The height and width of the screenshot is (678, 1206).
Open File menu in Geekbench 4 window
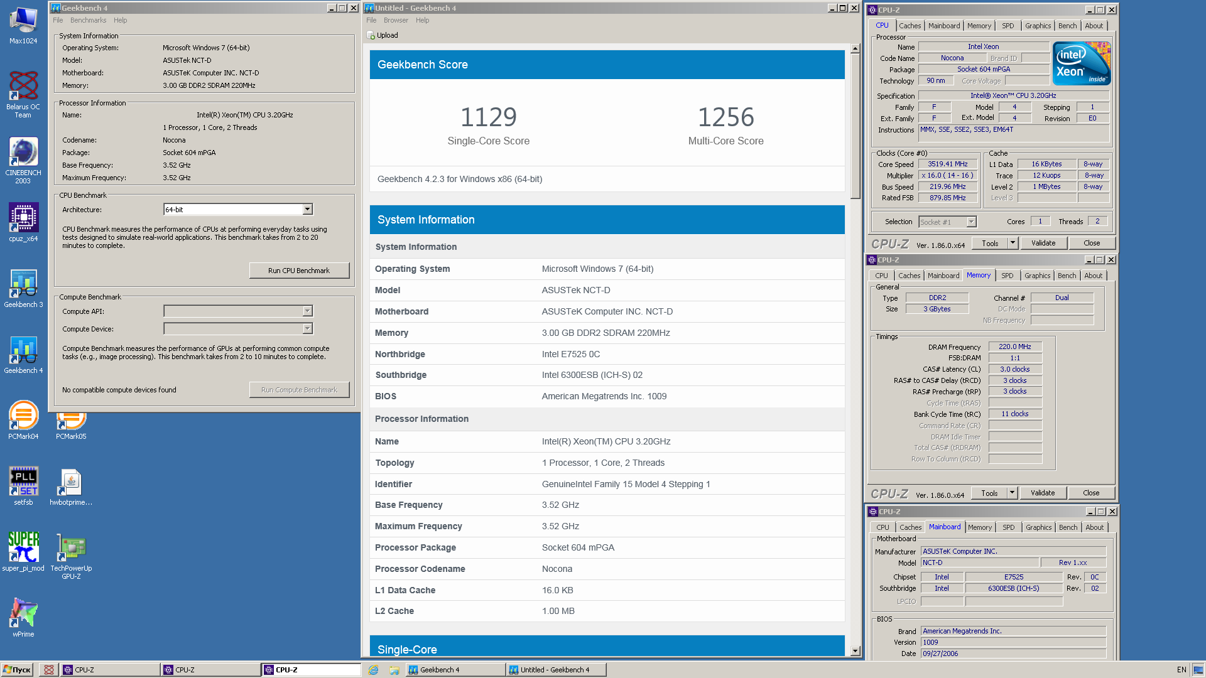click(58, 20)
